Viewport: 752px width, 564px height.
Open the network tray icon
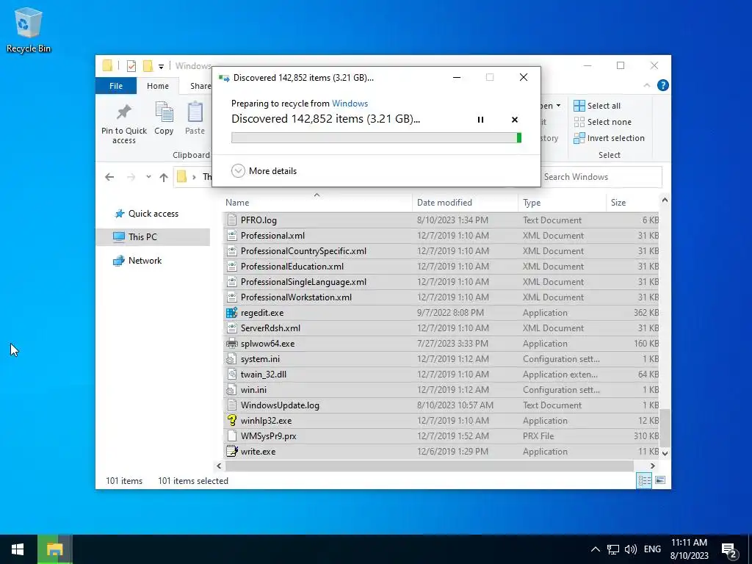point(613,549)
